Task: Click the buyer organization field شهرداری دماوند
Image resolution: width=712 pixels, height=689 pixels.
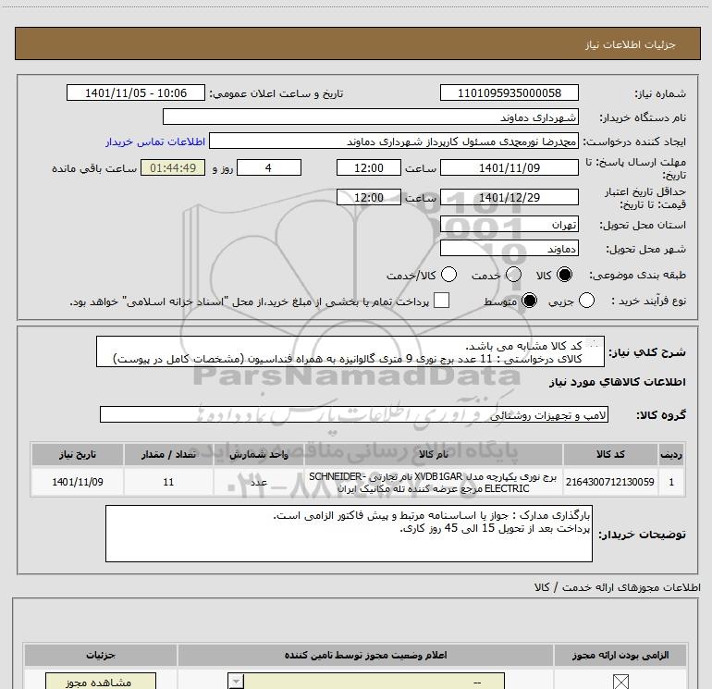Action: pos(371,117)
